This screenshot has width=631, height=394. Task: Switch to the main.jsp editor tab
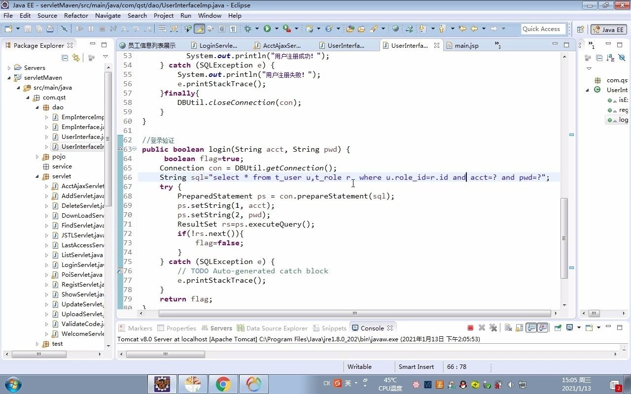click(x=462, y=45)
